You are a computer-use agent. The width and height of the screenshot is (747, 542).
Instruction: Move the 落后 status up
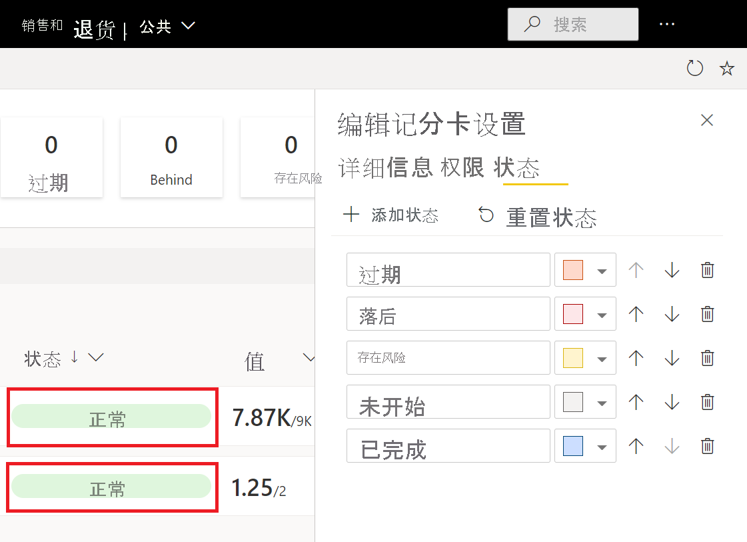pos(636,314)
